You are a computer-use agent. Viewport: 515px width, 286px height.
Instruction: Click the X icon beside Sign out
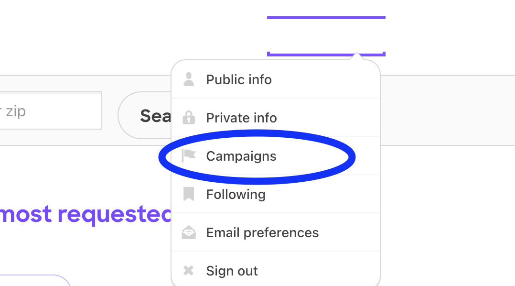(x=189, y=271)
